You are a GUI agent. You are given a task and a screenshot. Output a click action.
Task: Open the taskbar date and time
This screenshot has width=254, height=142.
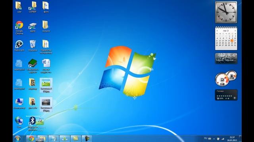[x=232, y=139]
